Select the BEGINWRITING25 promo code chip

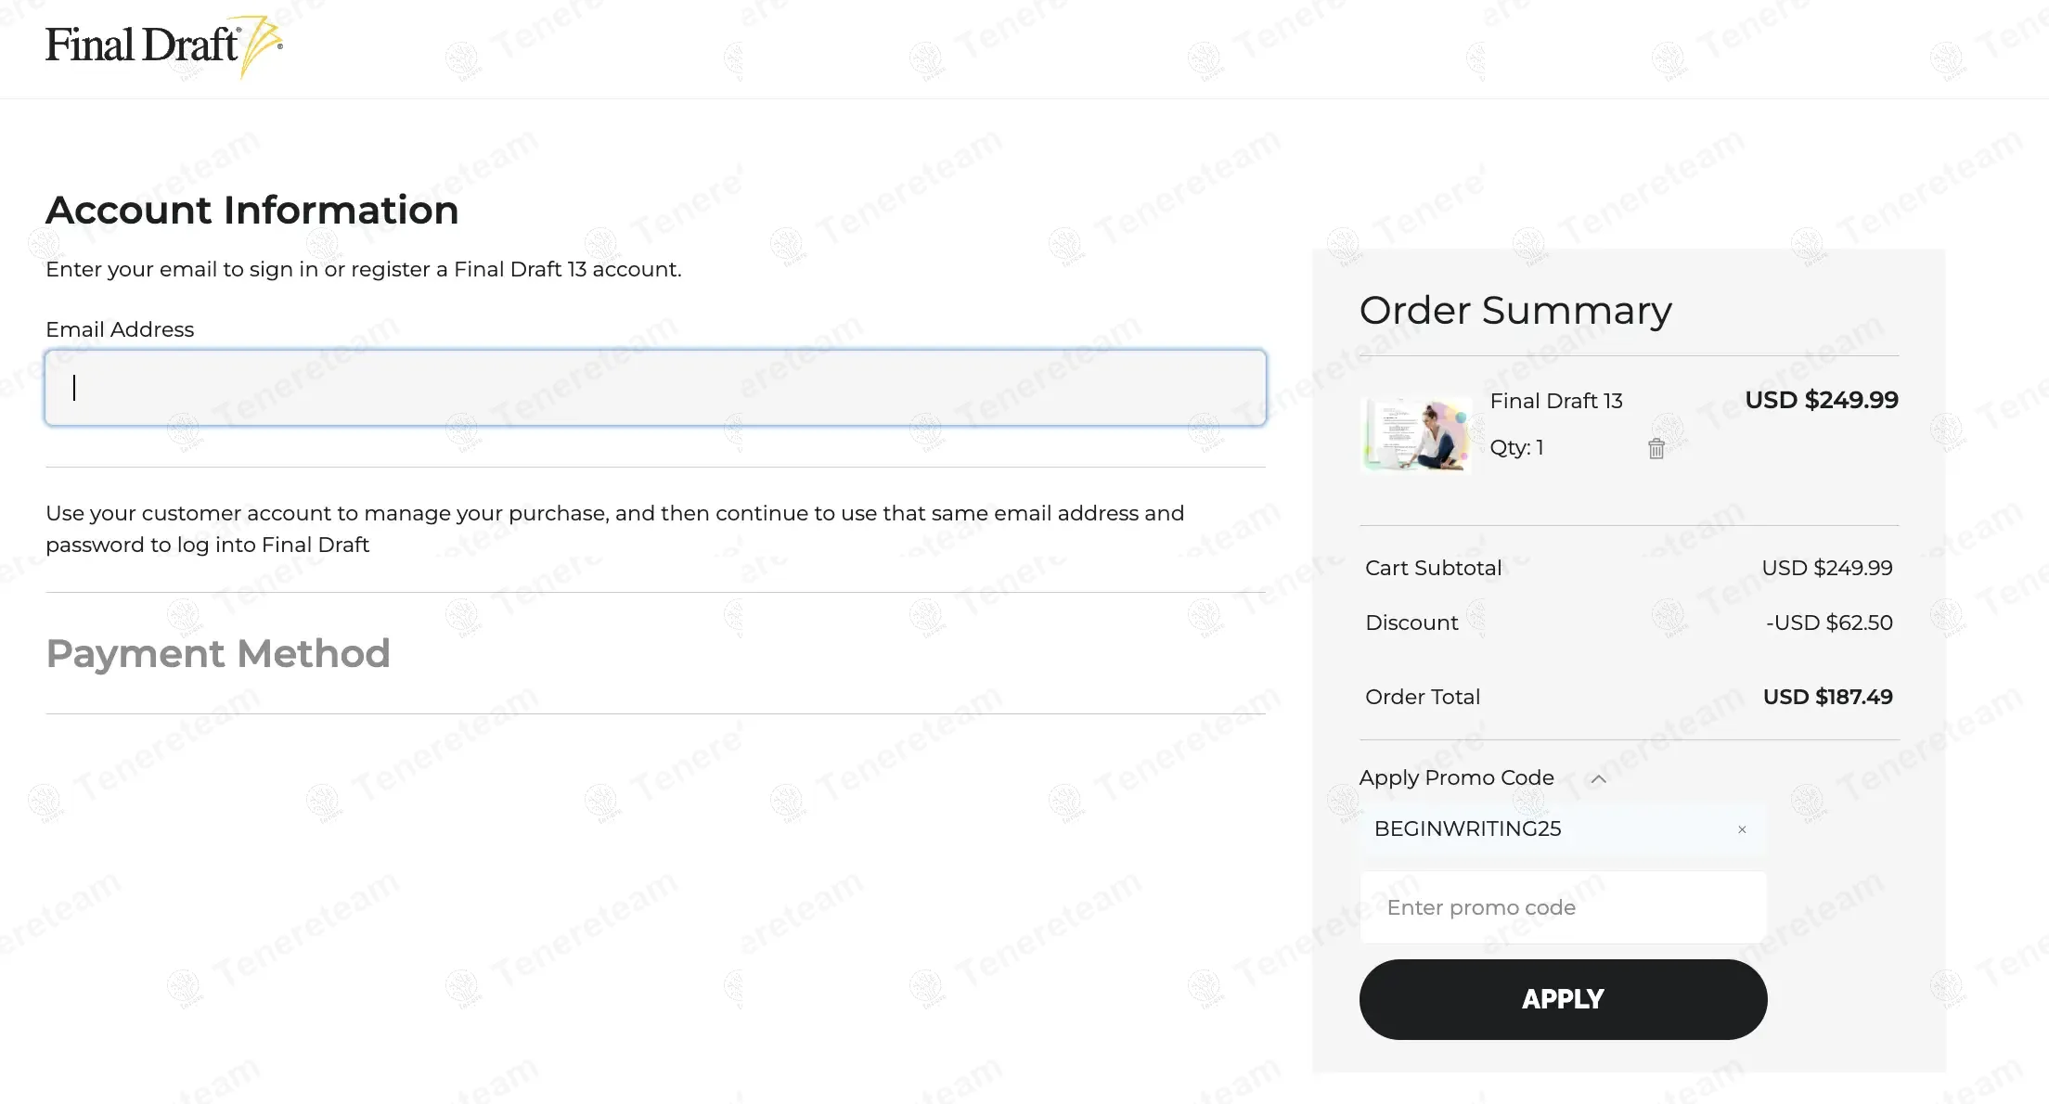[x=1467, y=828]
